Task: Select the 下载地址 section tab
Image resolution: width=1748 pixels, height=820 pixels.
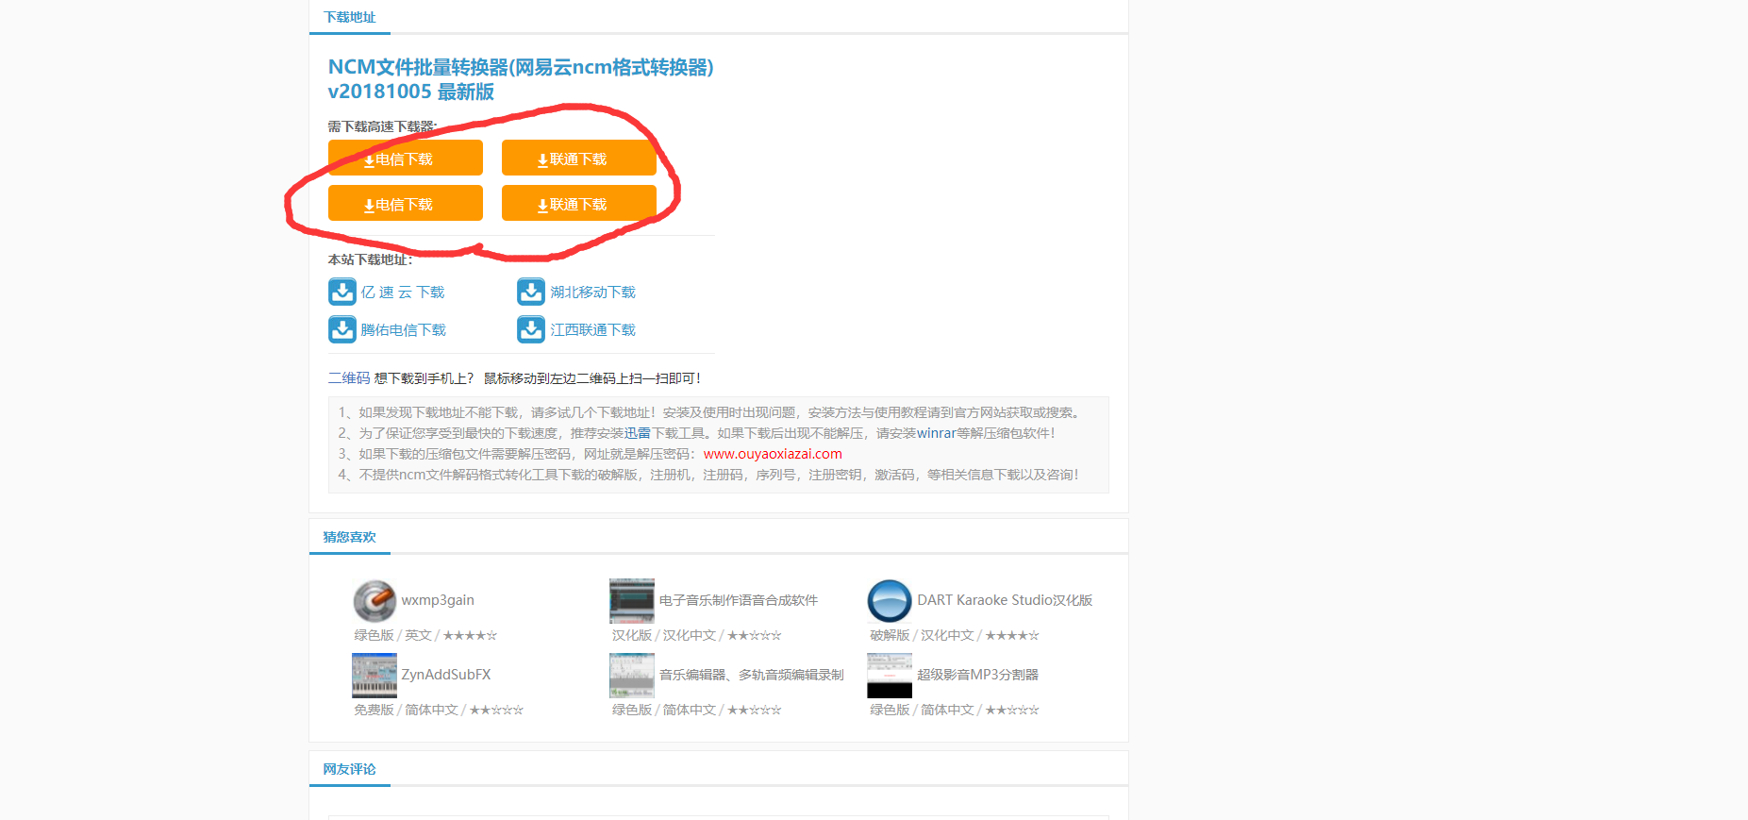Action: tap(350, 17)
